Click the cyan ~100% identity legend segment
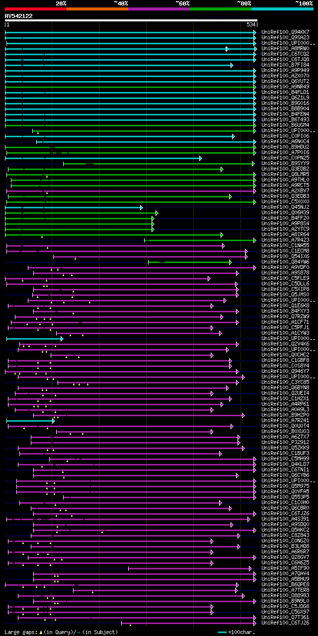 [282, 8]
